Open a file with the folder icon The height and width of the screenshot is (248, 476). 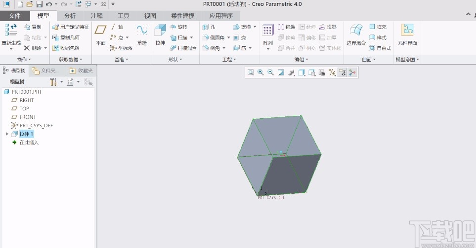30,4
